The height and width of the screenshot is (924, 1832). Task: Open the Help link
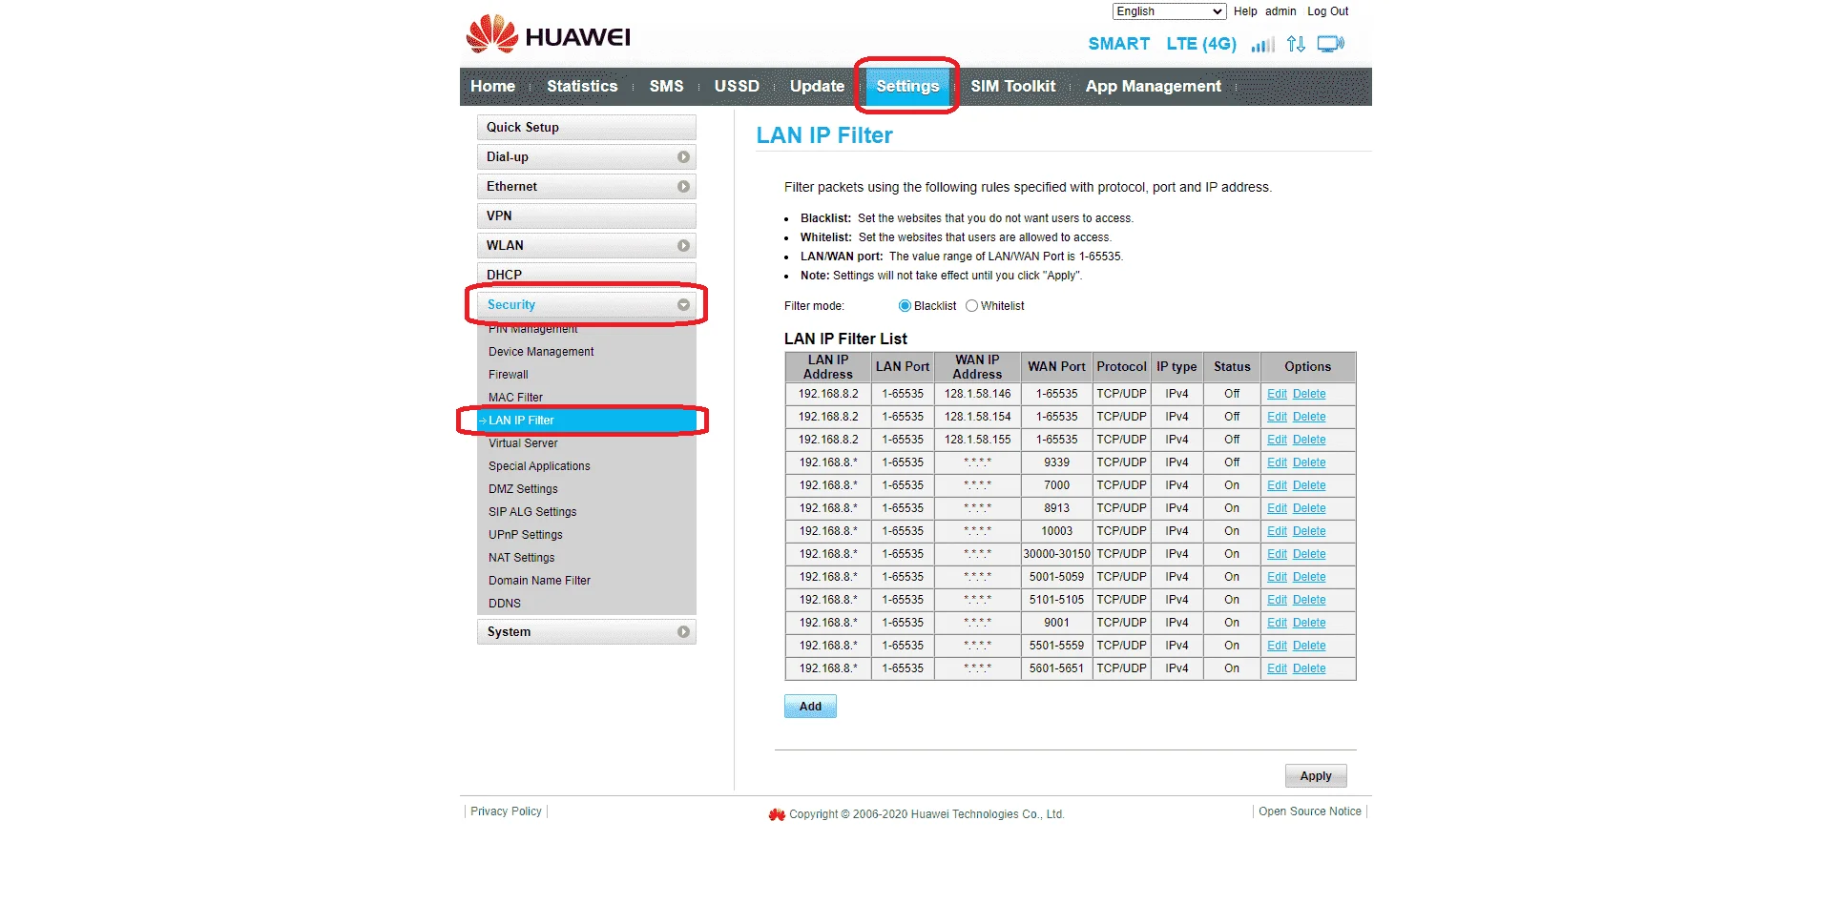(x=1245, y=11)
